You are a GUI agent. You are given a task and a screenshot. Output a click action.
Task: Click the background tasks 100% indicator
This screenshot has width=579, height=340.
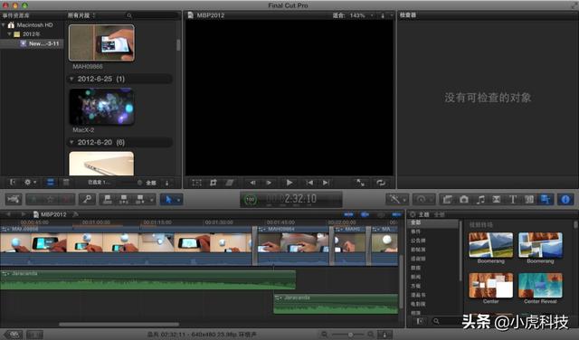[x=251, y=200]
